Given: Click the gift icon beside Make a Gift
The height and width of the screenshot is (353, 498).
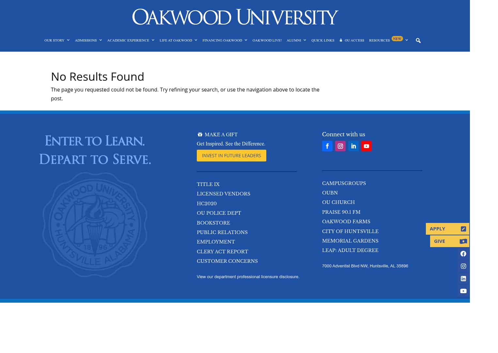Looking at the screenshot, I should (200, 134).
